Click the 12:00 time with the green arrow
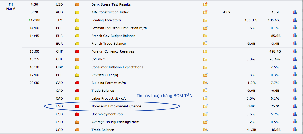This screenshot has height=134, width=303. [x=35, y=20]
